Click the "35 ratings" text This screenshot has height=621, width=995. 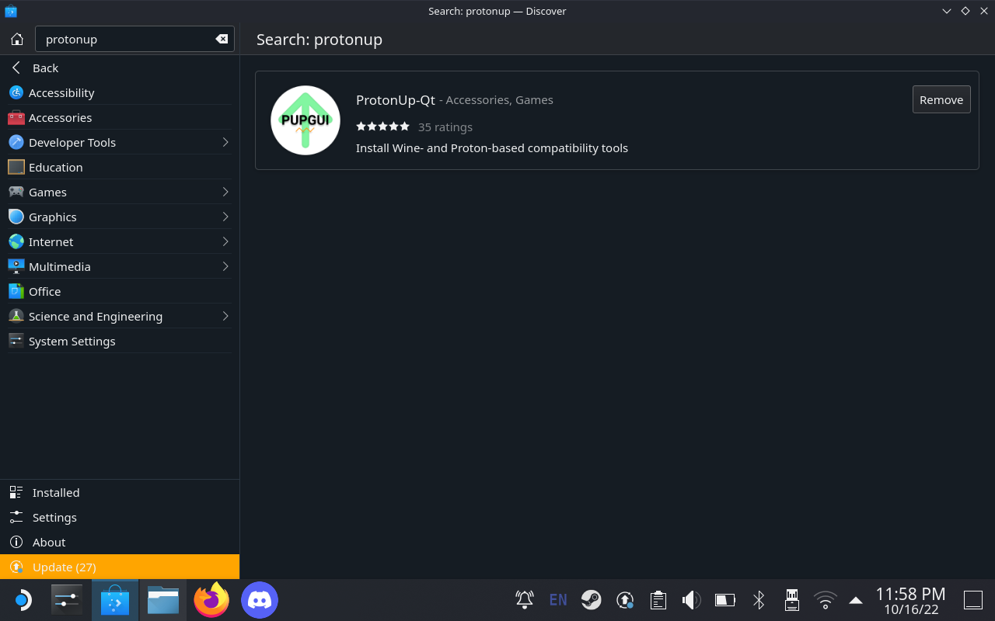445,127
